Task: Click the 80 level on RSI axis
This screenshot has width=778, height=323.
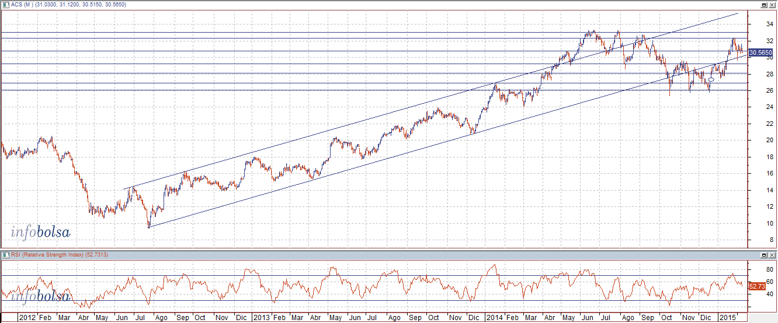Action: pos(769,269)
